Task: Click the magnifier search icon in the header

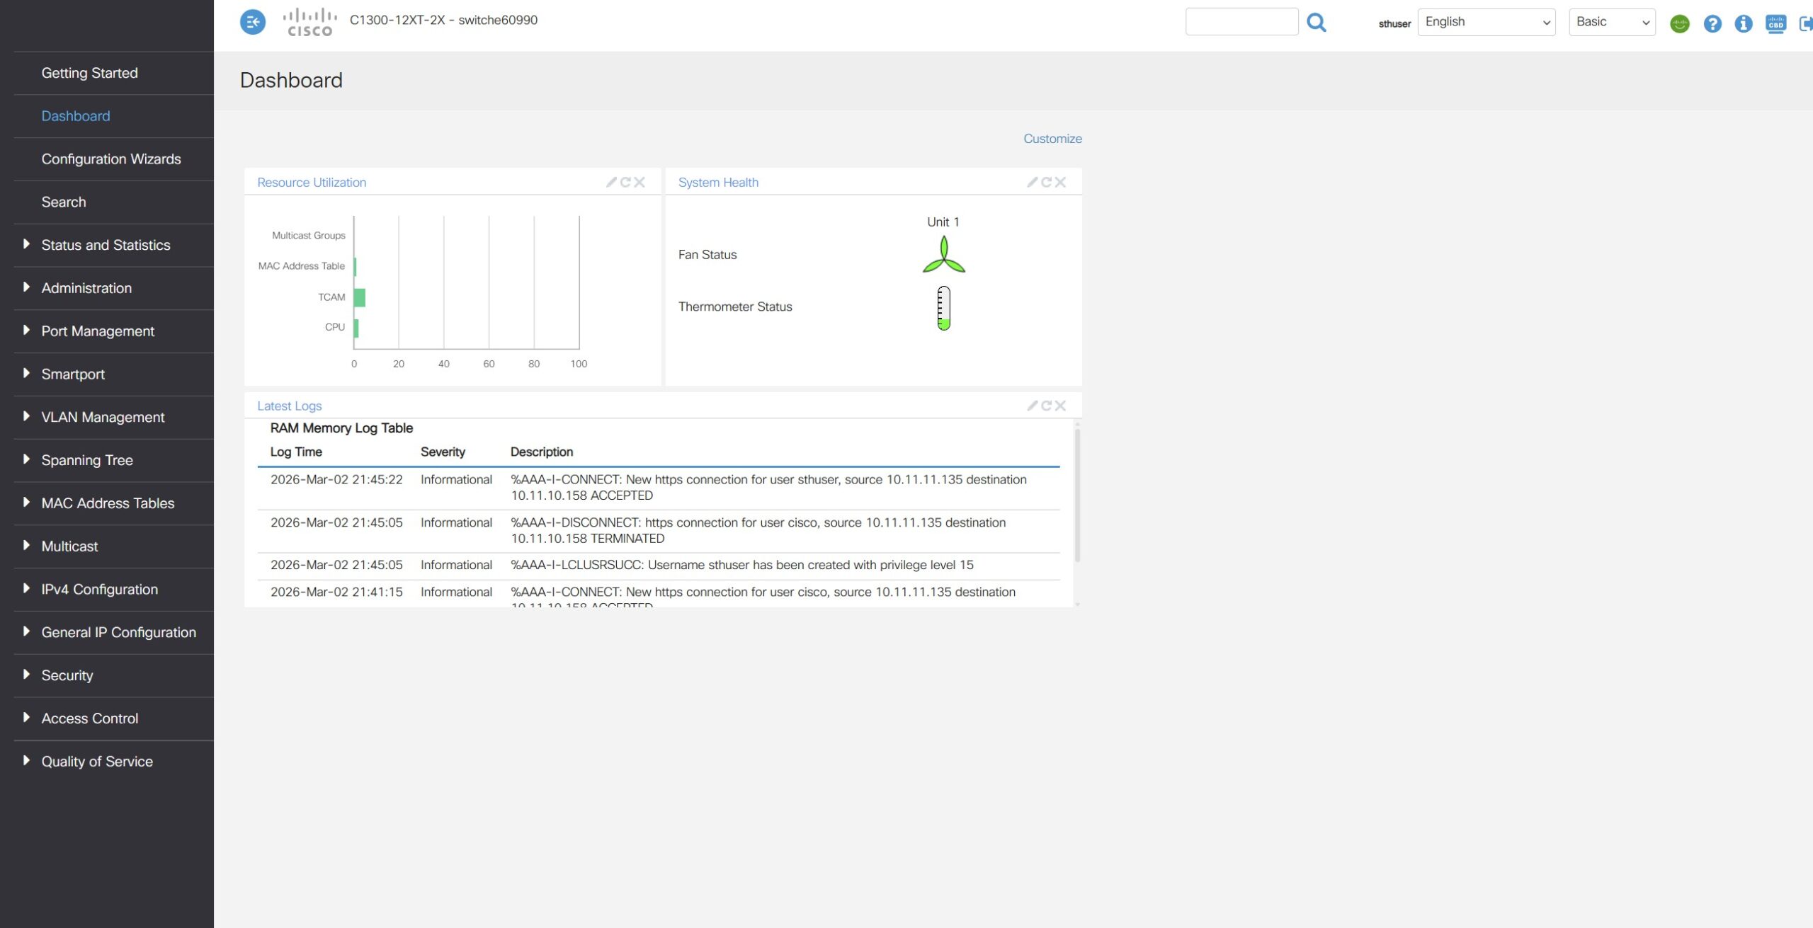Action: [x=1316, y=23]
